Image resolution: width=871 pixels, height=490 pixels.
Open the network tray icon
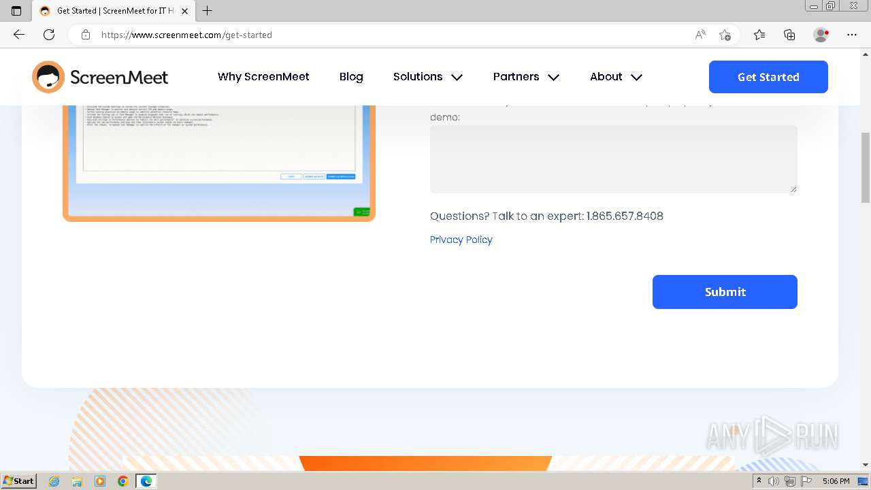pos(790,481)
